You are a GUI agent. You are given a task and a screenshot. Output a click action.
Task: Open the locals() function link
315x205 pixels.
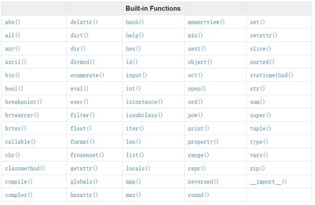click(x=138, y=168)
